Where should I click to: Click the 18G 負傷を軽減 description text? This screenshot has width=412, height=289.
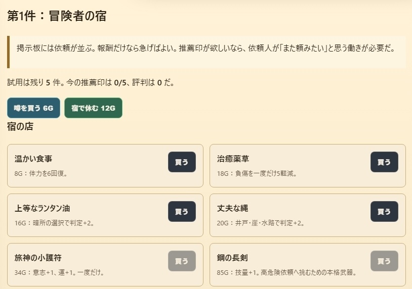coord(257,174)
